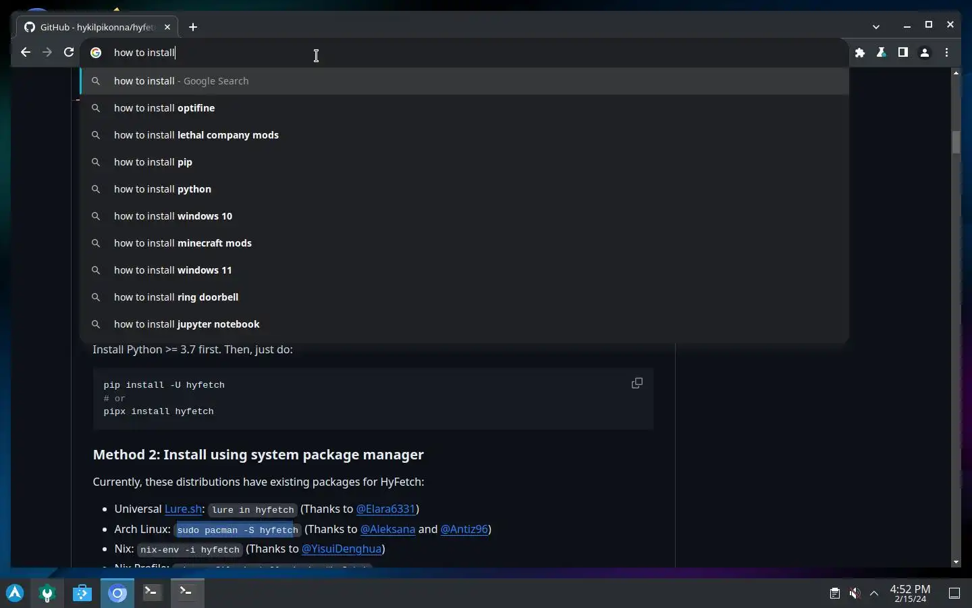This screenshot has width=972, height=608.
Task: Go back to previous page
Action: [26, 53]
